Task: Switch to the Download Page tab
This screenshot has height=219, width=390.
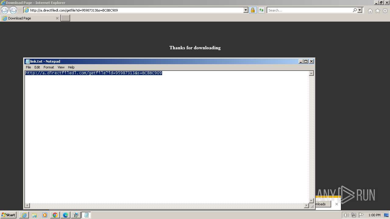Action: click(x=30, y=18)
